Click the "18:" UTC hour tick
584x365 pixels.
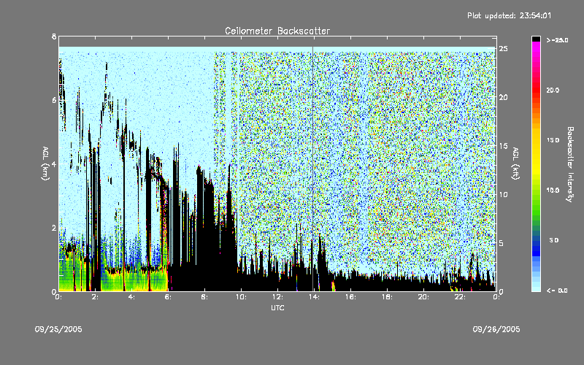(x=387, y=297)
